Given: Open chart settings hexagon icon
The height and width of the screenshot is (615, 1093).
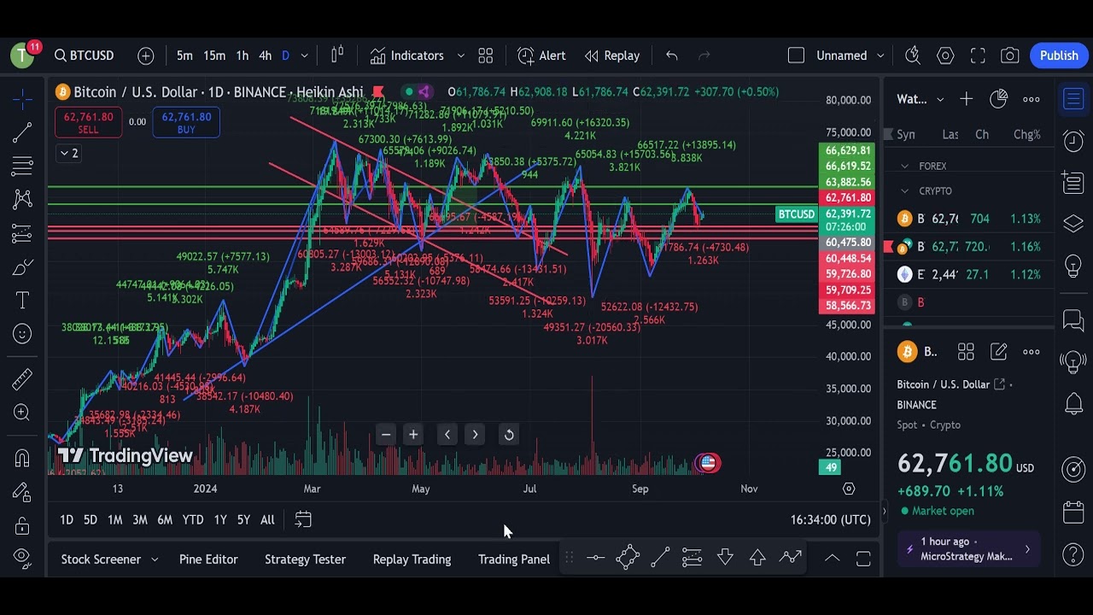Looking at the screenshot, I should coord(945,56).
